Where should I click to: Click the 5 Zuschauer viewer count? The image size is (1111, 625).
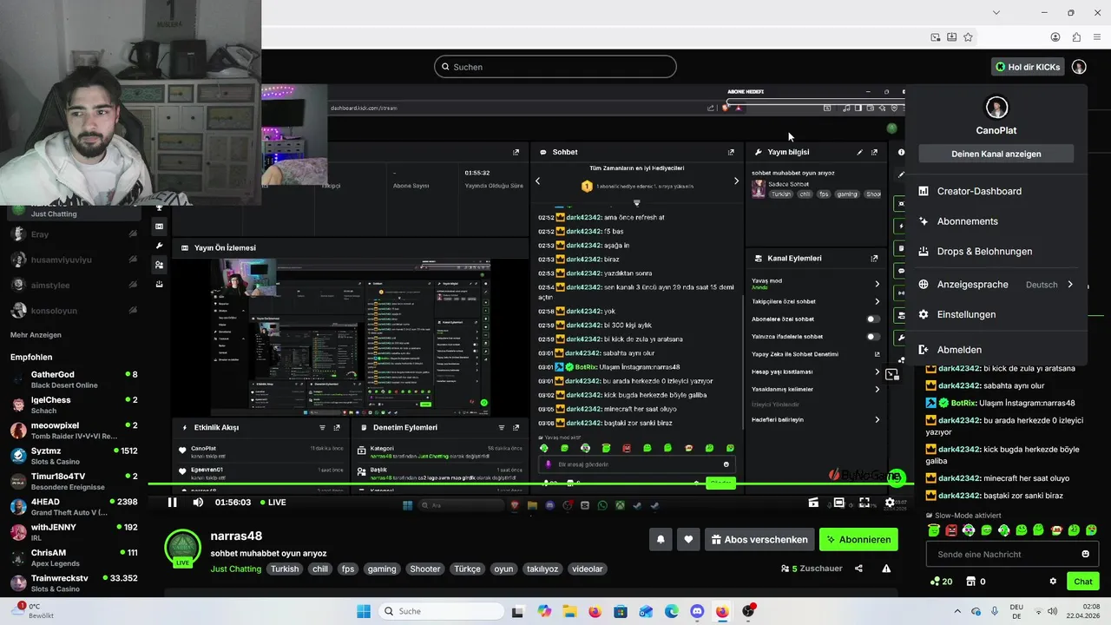point(812,569)
